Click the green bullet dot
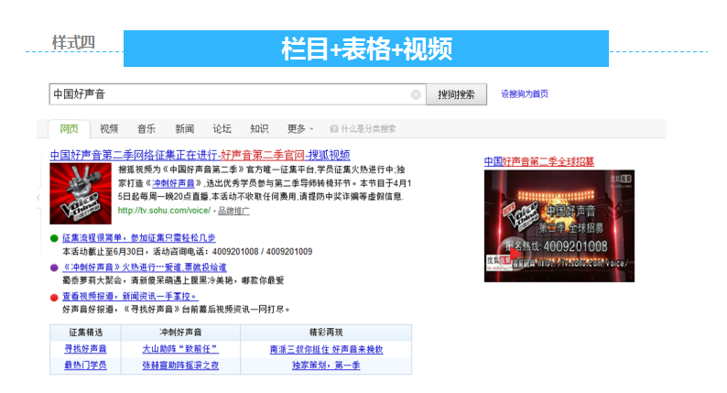Viewport: 727px width, 393px height. (54, 238)
